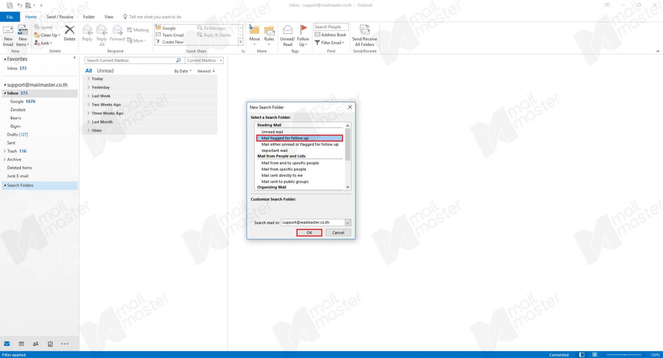Toggle Unread/Read status
This screenshot has width=663, height=358.
tap(288, 36)
